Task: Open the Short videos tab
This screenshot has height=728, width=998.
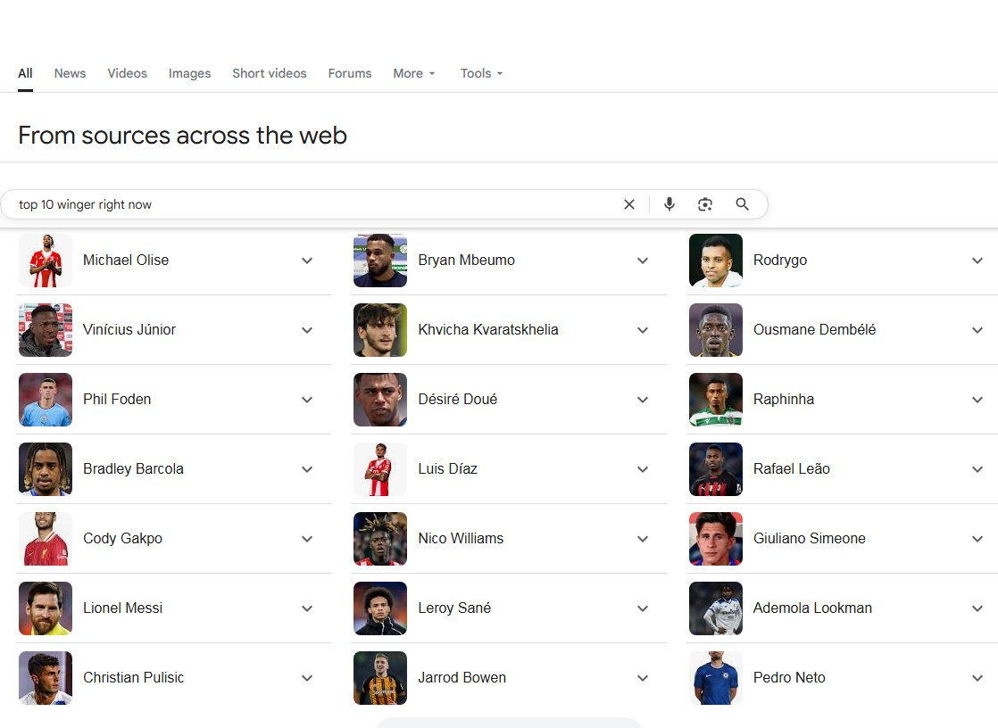Action: click(x=269, y=73)
